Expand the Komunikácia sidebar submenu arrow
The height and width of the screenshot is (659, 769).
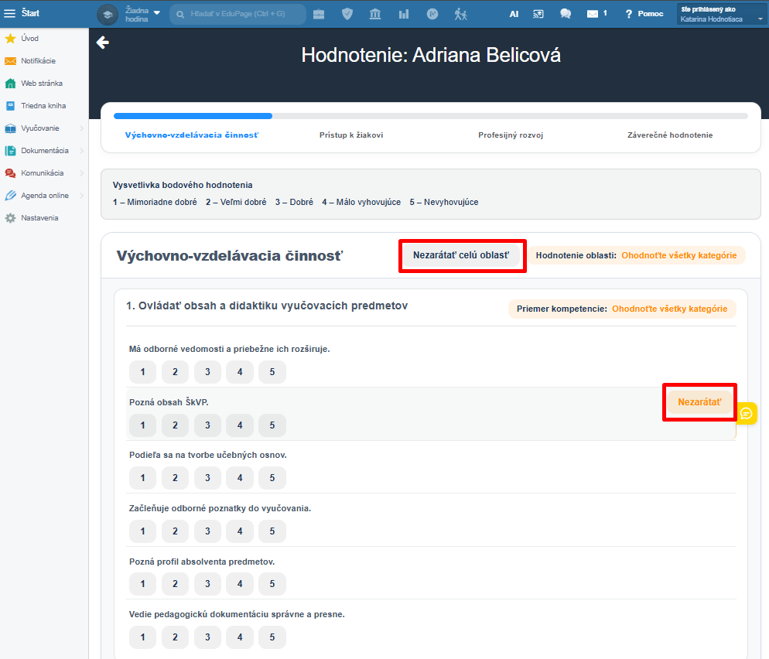tap(82, 173)
